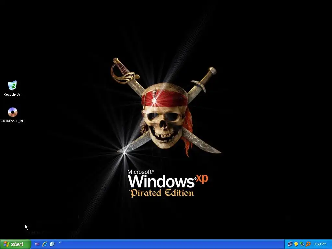The image size is (332, 249).
Task: Click the Show Desktop quick launch icon
Action: (x=38, y=244)
